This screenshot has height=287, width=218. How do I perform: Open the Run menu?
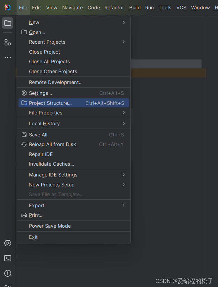(149, 8)
